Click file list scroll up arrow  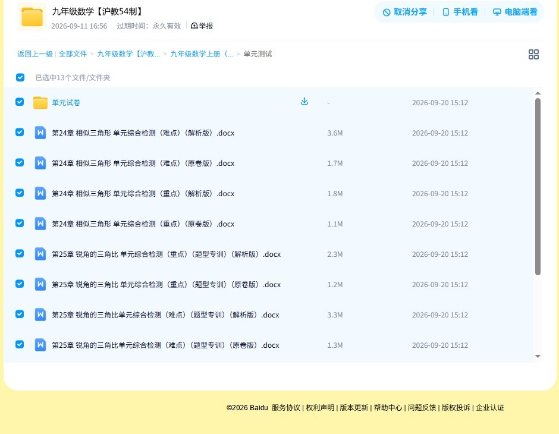[x=538, y=93]
